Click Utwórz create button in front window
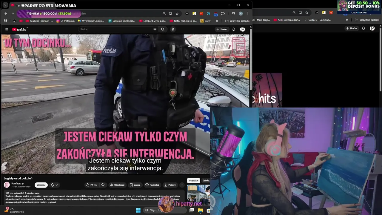Viewport: 382px width, 215px height. [x=222, y=29]
